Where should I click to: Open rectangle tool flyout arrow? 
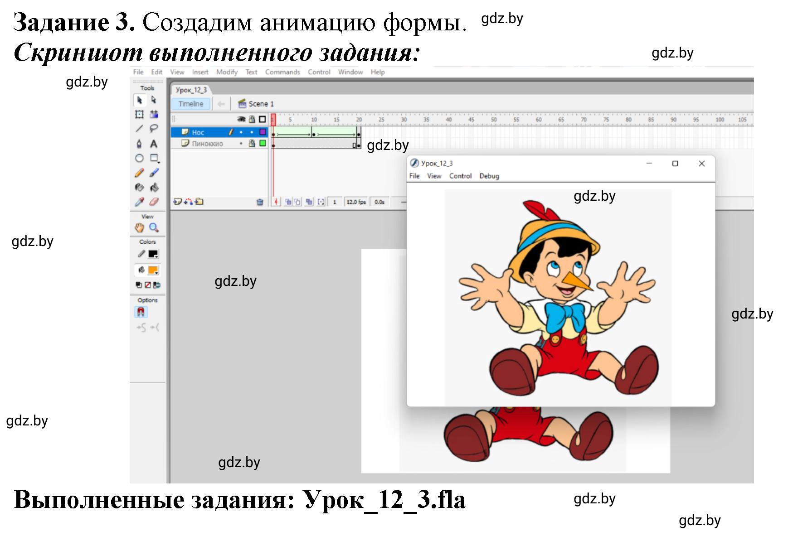point(159,162)
